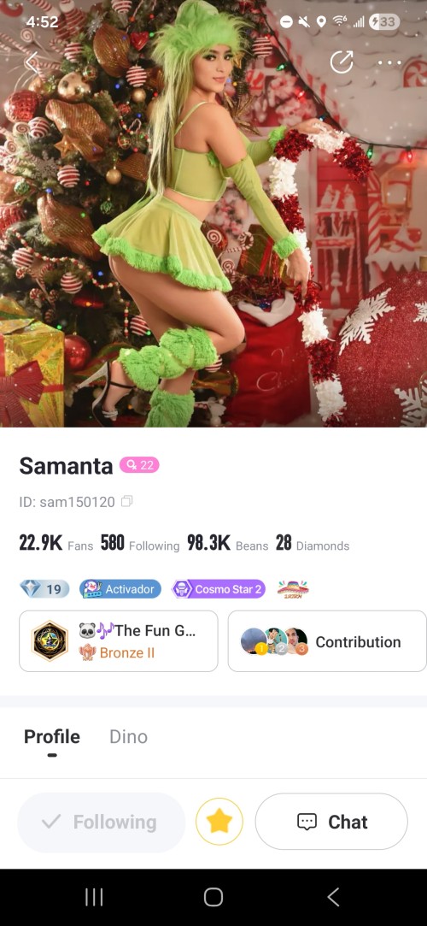Tap the pink level 22 tag
427x926 pixels.
click(x=139, y=465)
